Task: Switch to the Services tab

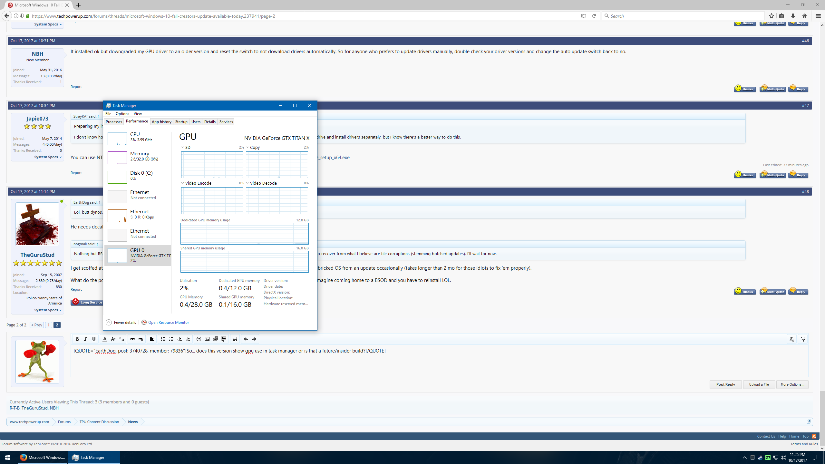Action: 226,122
